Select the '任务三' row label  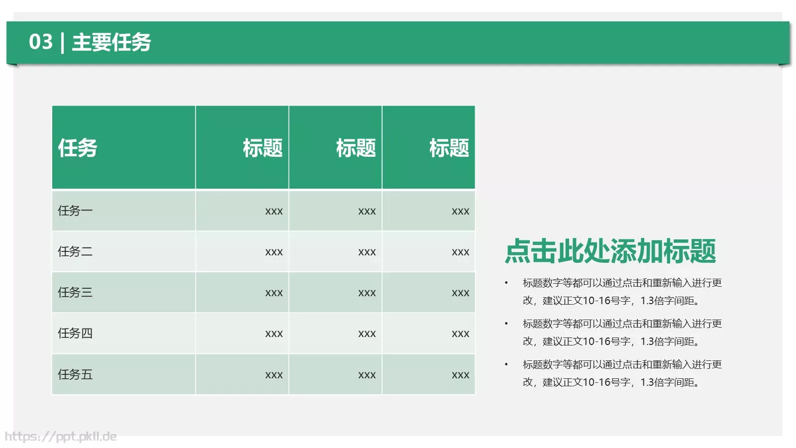click(75, 292)
